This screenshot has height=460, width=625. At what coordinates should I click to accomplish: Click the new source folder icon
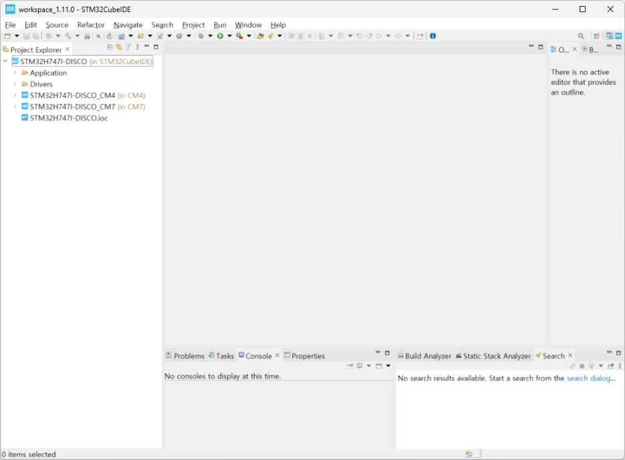click(141, 36)
